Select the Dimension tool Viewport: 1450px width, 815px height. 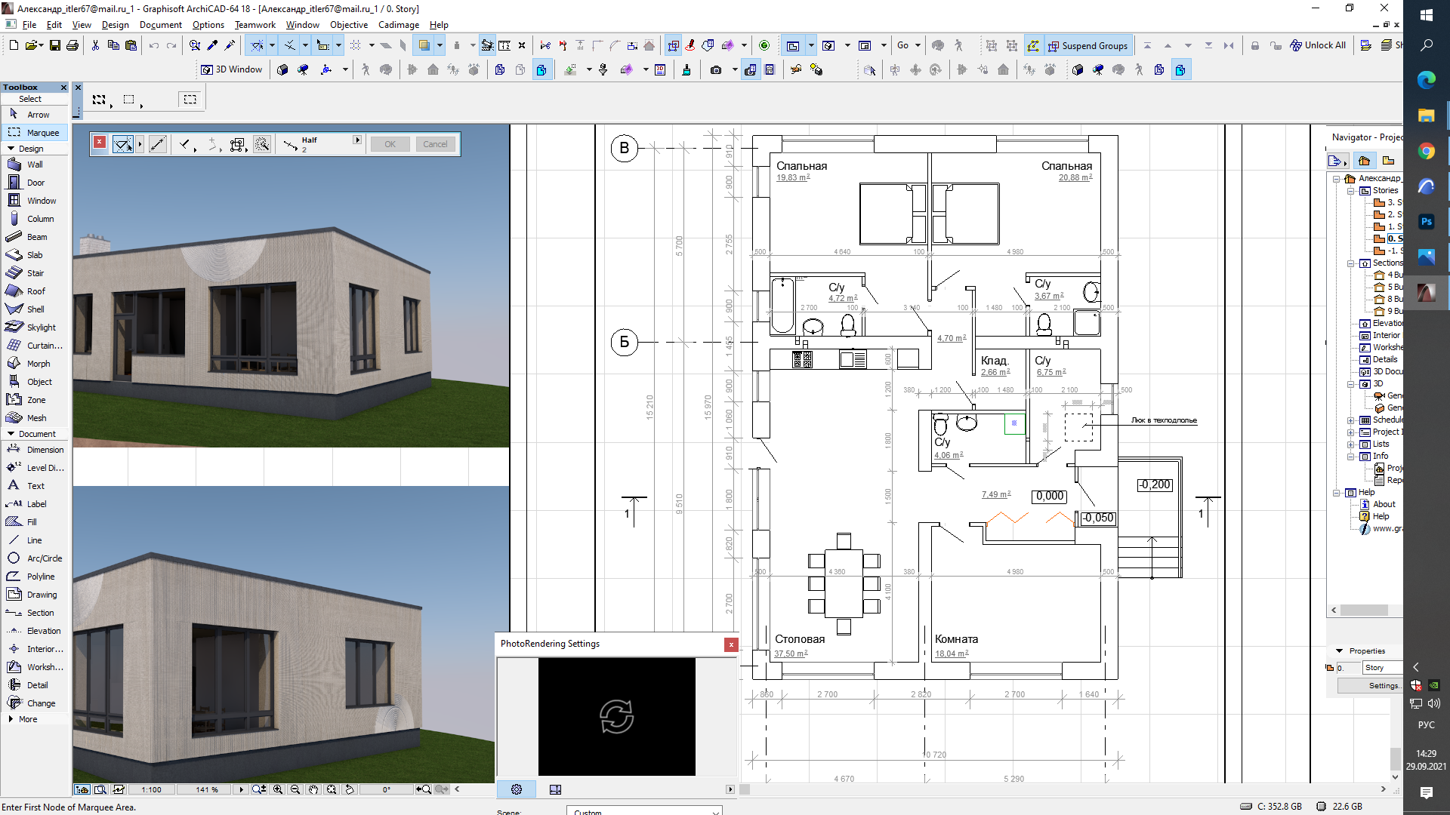(x=35, y=450)
